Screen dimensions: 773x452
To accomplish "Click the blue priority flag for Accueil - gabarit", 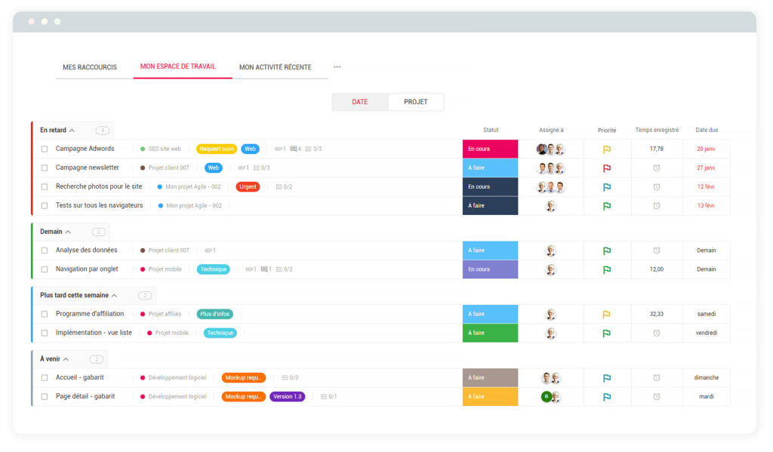I will click(x=606, y=378).
